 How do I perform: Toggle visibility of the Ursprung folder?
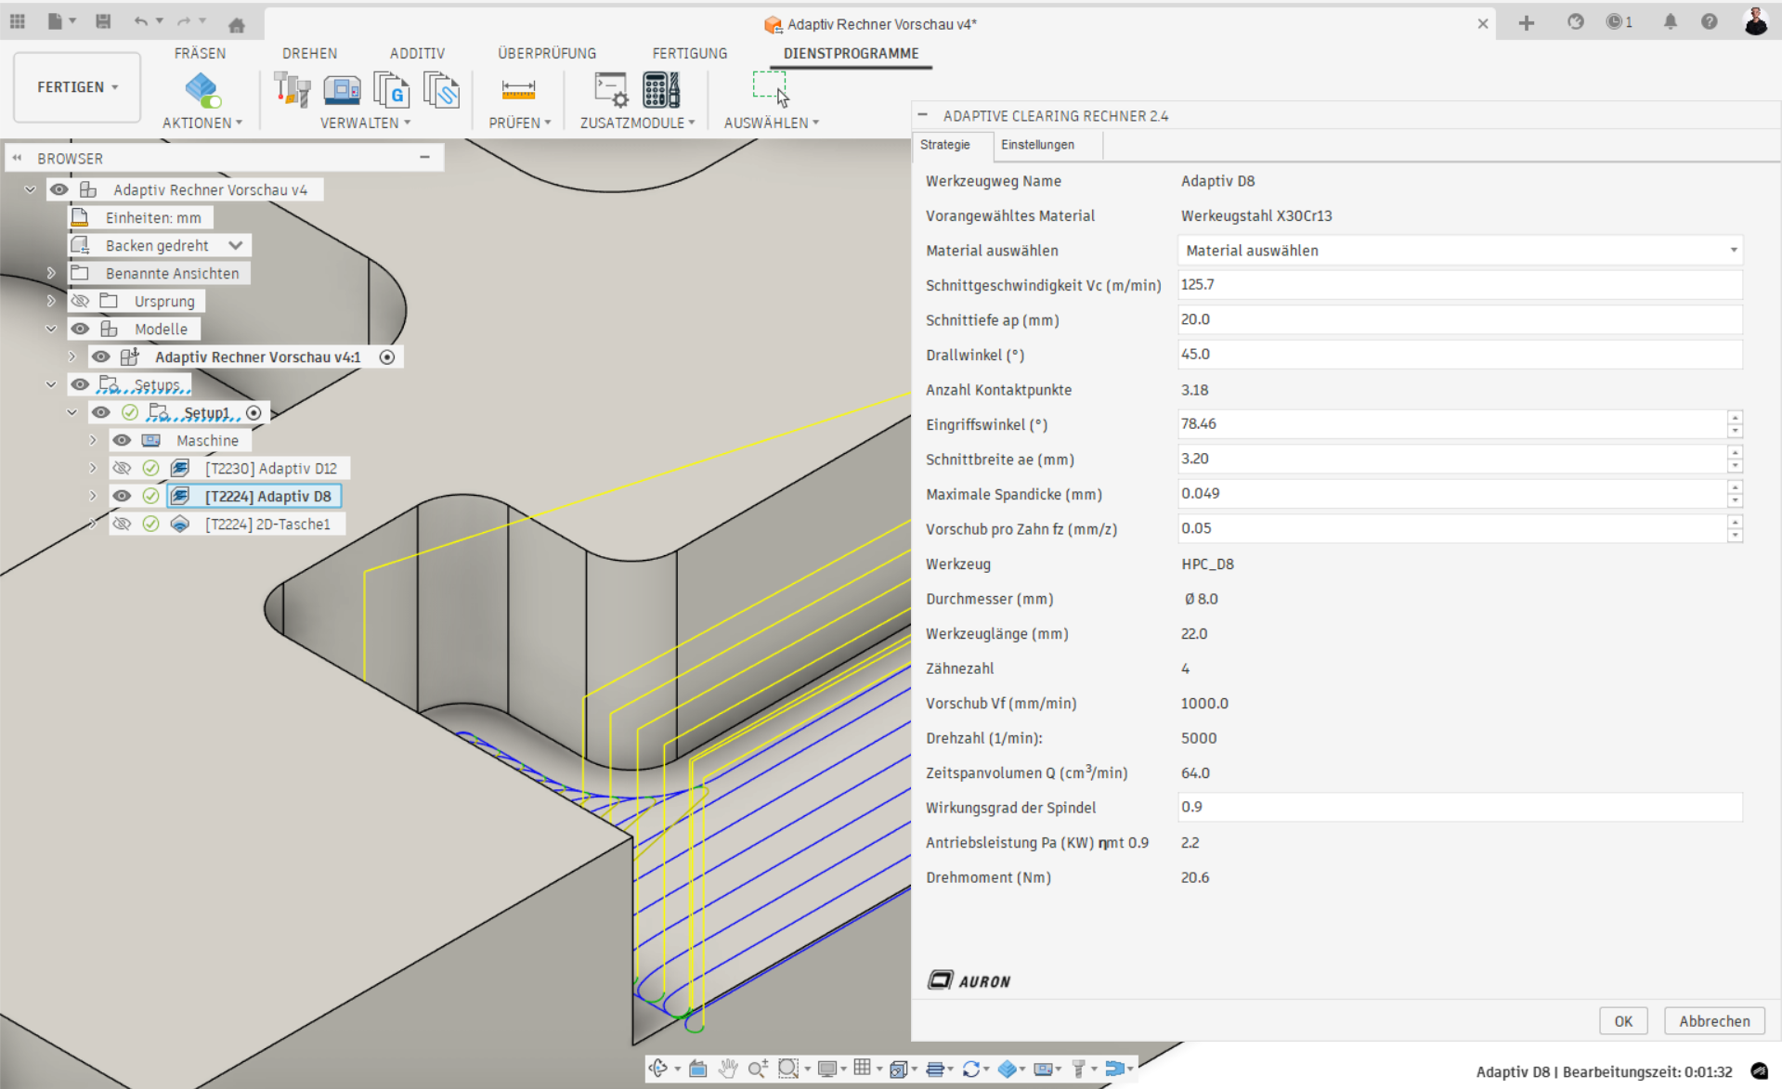tap(80, 301)
